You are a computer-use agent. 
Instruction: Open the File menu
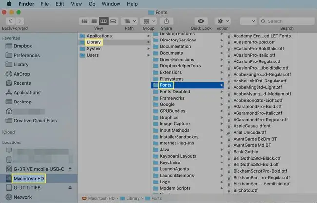45,4
